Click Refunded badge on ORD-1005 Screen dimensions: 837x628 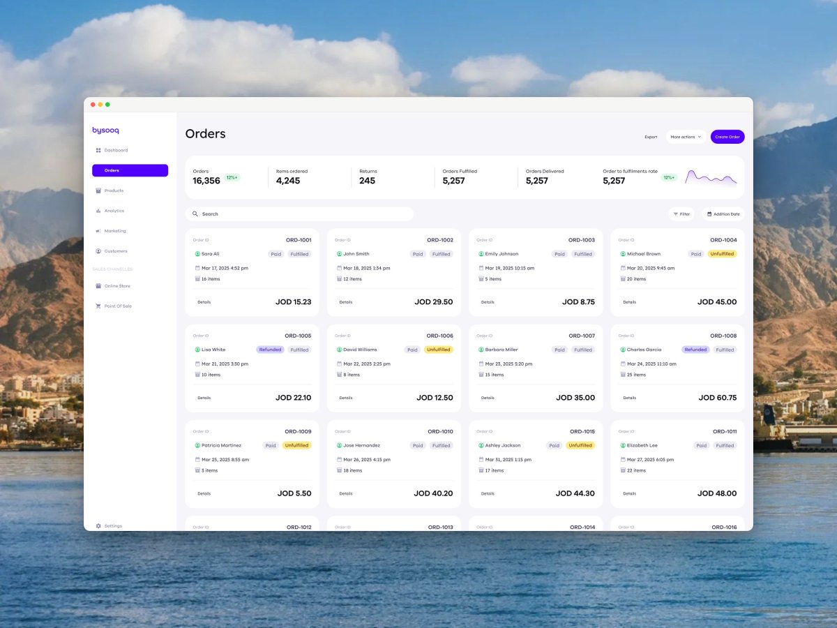[x=270, y=350]
